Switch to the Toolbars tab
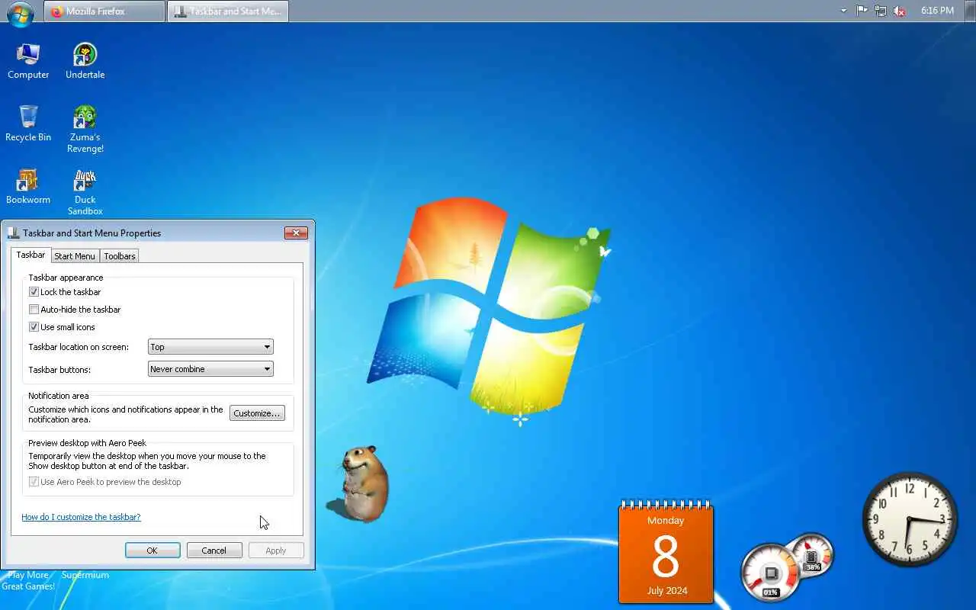The width and height of the screenshot is (976, 610). [x=120, y=256]
